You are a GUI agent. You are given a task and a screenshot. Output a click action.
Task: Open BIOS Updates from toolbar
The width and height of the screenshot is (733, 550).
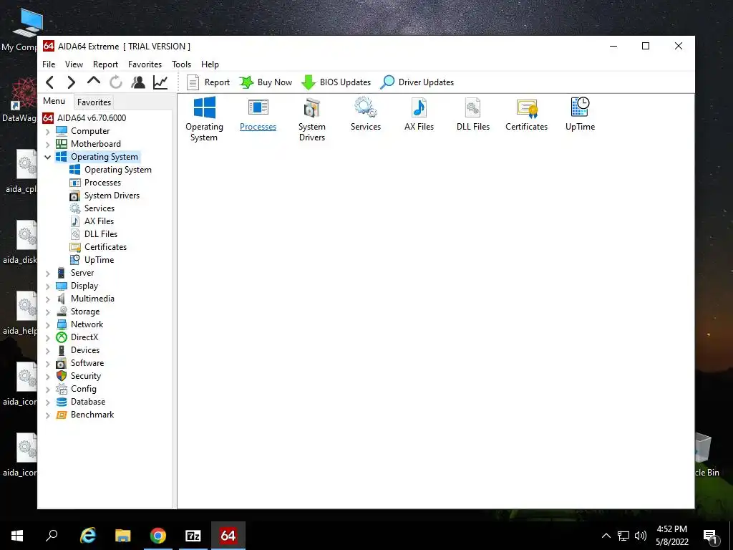tap(336, 82)
